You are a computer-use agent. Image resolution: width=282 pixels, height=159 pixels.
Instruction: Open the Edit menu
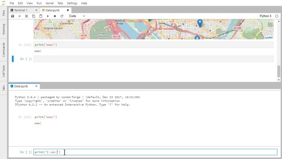pos(20,3)
